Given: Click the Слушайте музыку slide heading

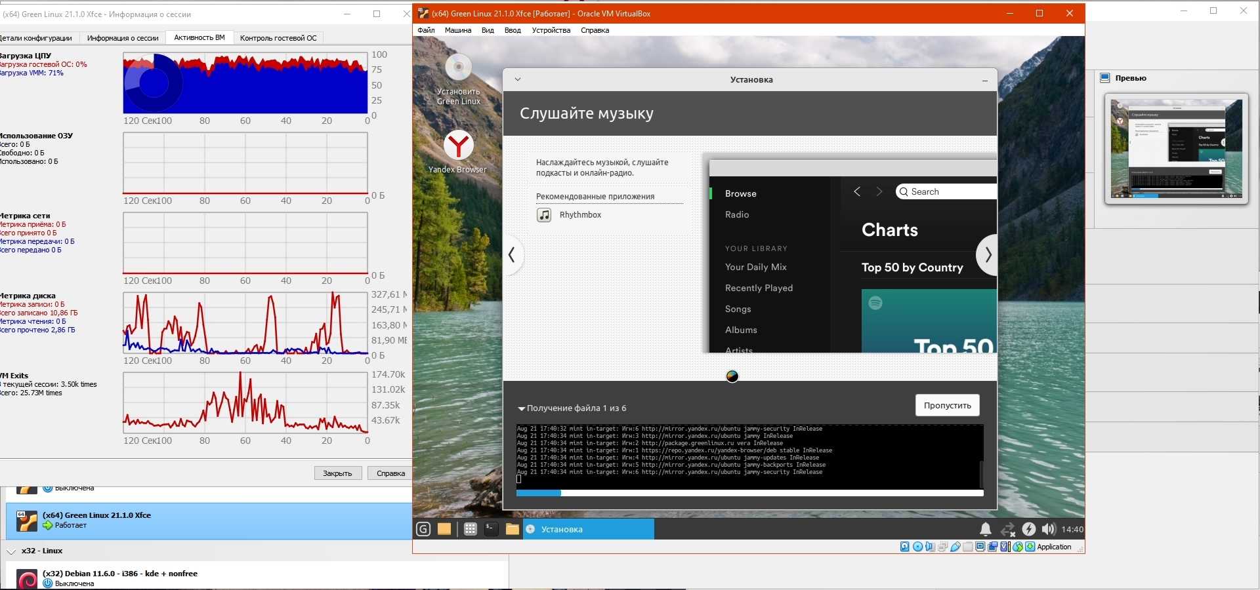Looking at the screenshot, I should [587, 113].
